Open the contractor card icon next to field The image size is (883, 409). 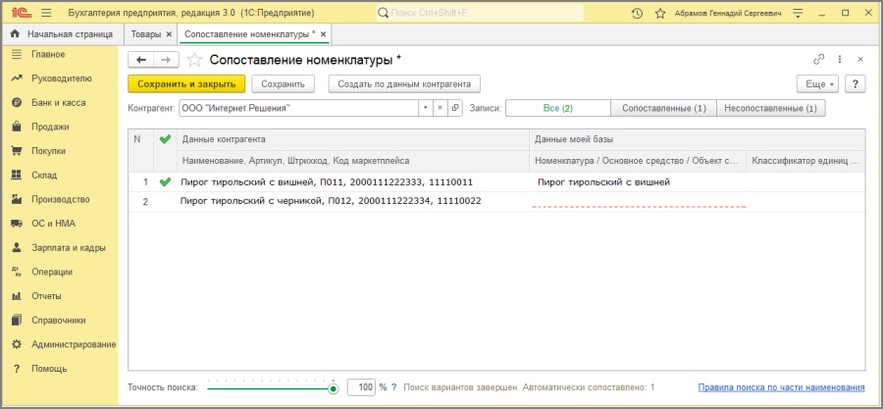[455, 108]
